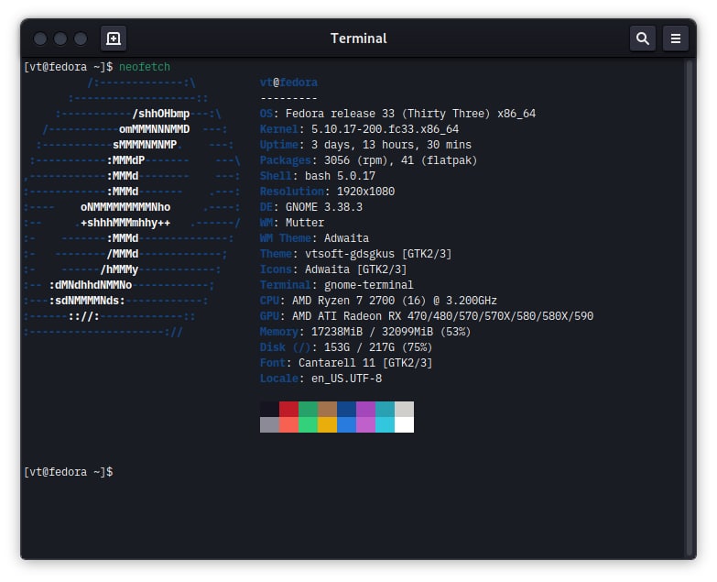Click the Resolution value 1920x1080
The width and height of the screenshot is (717, 582).
tap(365, 192)
